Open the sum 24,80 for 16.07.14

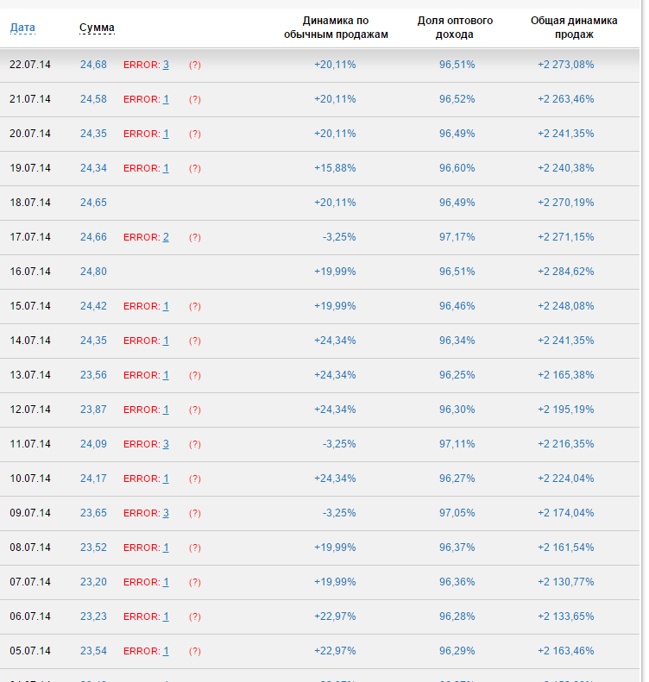[93, 272]
